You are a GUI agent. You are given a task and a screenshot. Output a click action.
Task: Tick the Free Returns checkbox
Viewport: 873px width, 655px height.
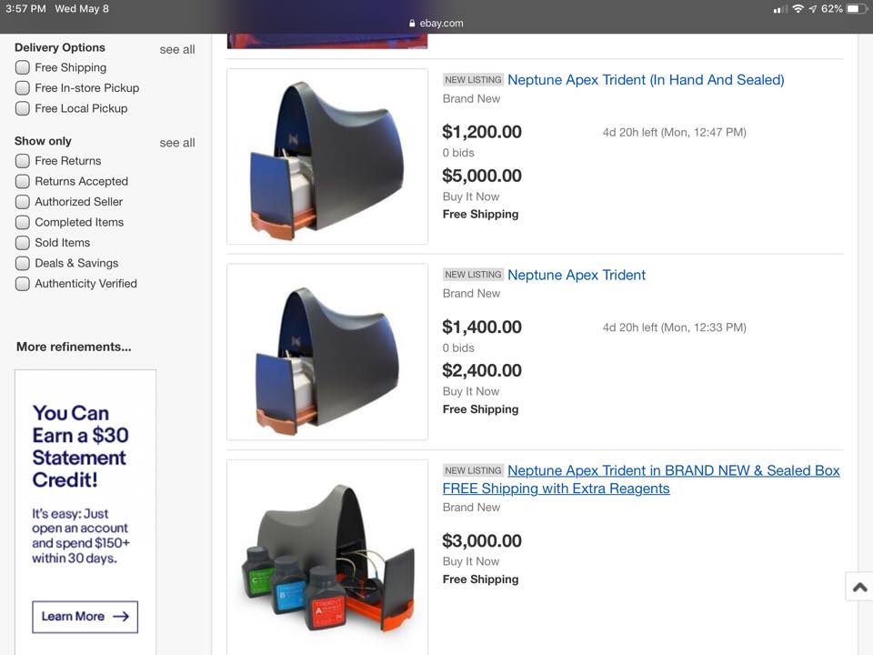(22, 161)
